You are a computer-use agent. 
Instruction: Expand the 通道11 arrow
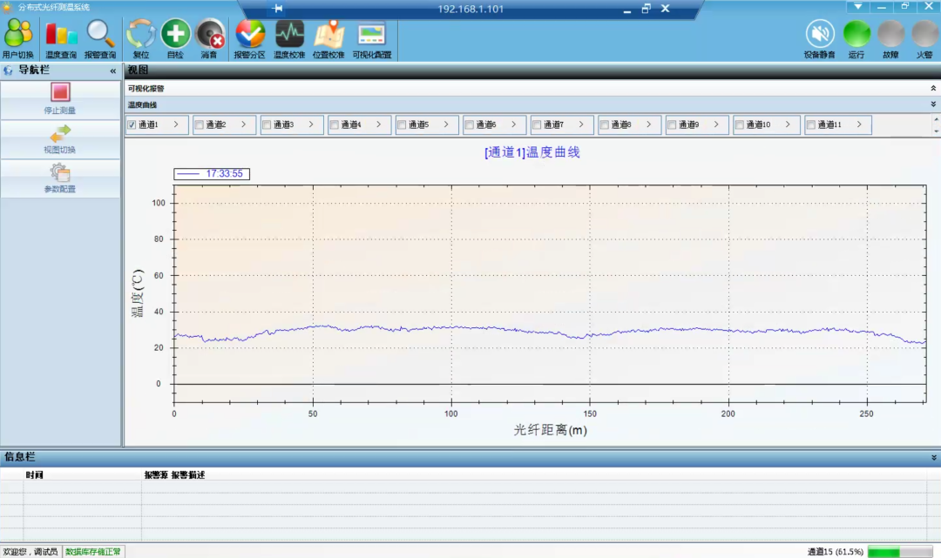coord(859,124)
